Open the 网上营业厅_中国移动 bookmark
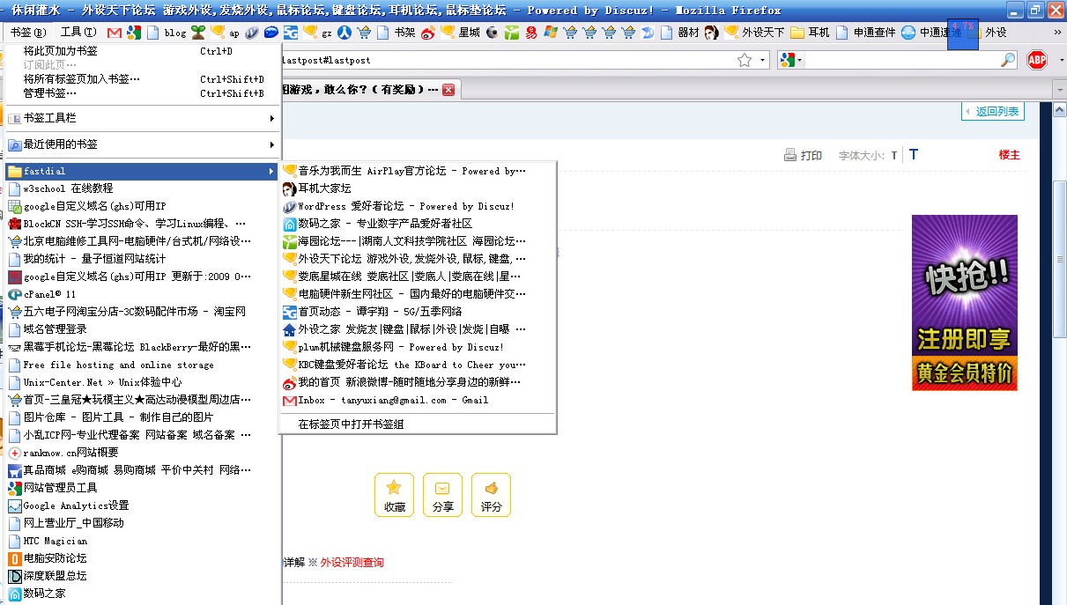Screen dimensions: 1067x605 coord(143,523)
